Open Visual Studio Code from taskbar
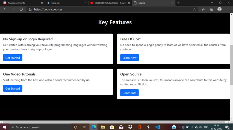Screen dimensions: 233x130 click(x=158, y=127)
